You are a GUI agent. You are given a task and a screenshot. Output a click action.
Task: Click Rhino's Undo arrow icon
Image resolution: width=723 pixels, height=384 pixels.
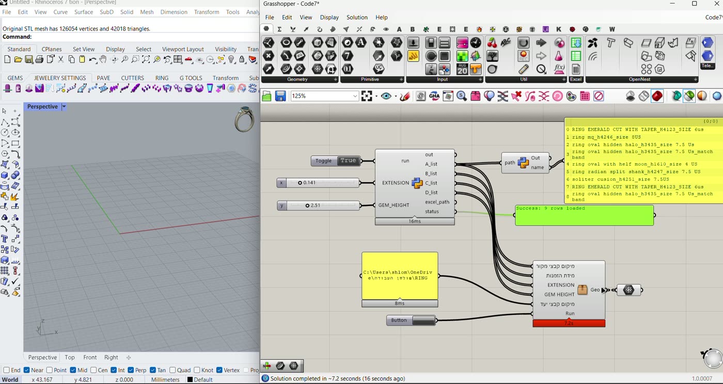point(93,60)
